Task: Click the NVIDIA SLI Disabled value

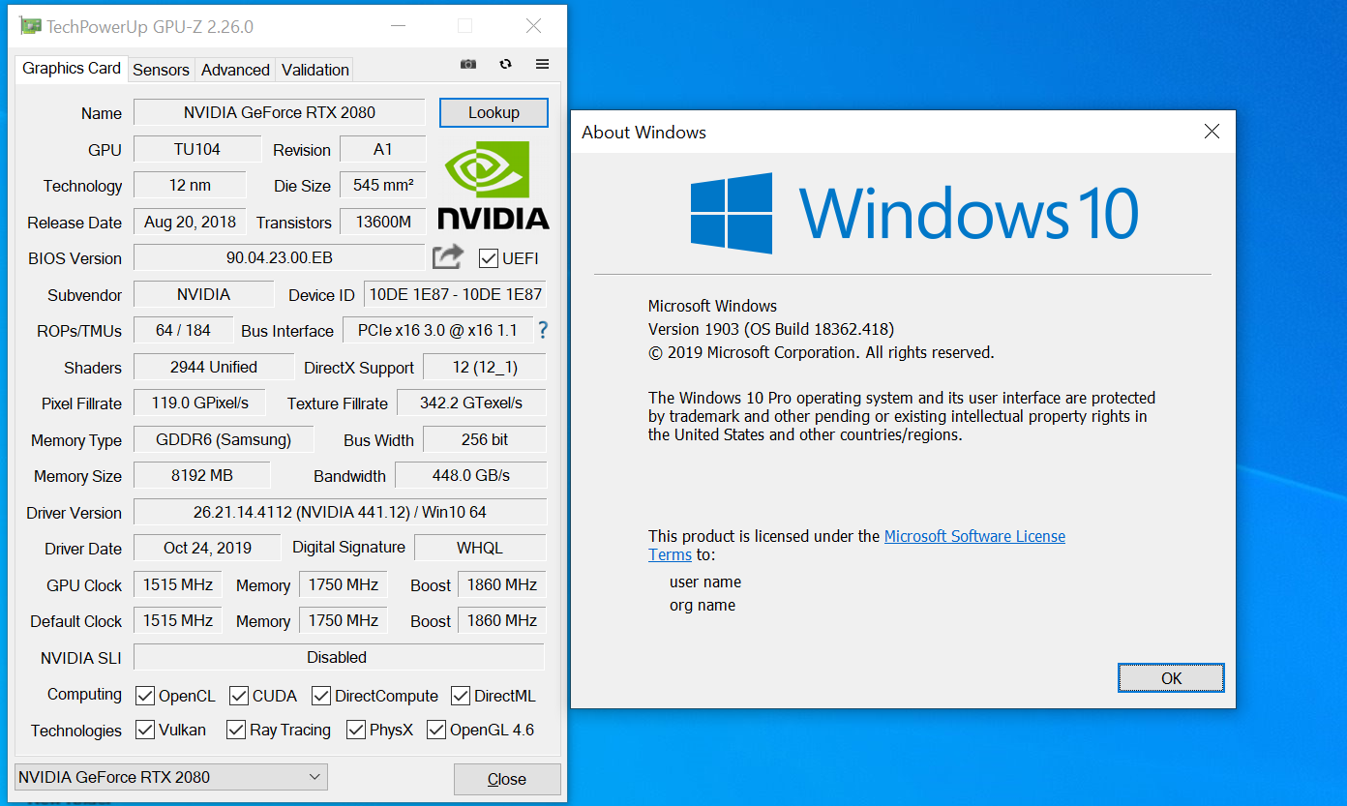Action: 339,657
